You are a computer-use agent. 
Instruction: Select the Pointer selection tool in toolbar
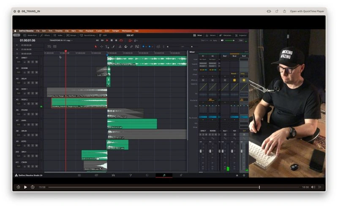point(96,46)
